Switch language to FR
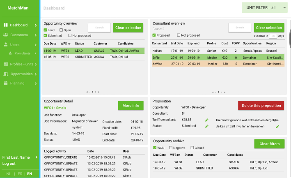 (19, 174)
